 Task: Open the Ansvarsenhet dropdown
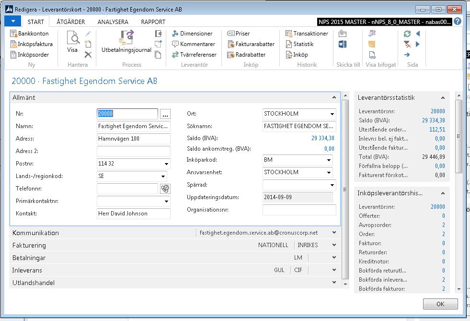pos(329,173)
